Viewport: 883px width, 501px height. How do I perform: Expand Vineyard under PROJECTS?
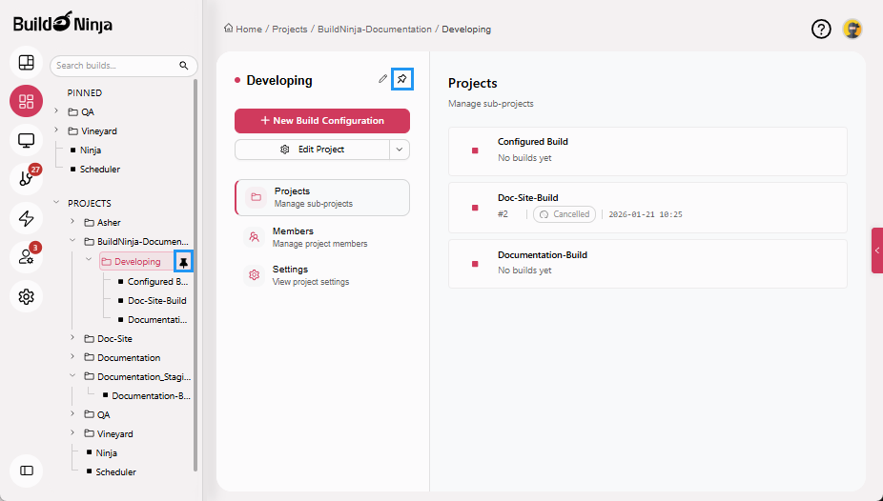(72, 433)
